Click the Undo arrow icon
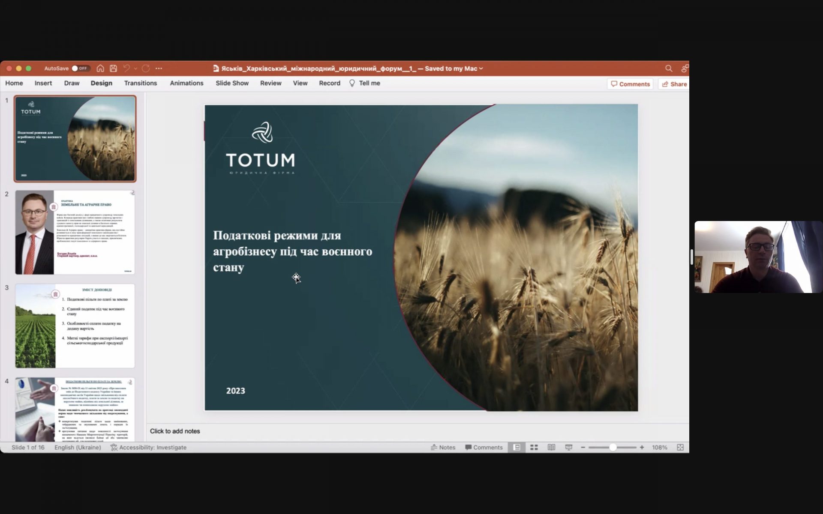Image resolution: width=823 pixels, height=514 pixels. [126, 69]
